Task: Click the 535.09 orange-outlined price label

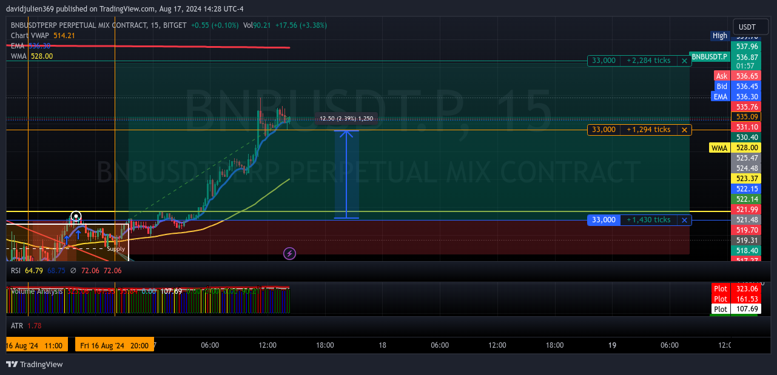Action: coord(747,117)
